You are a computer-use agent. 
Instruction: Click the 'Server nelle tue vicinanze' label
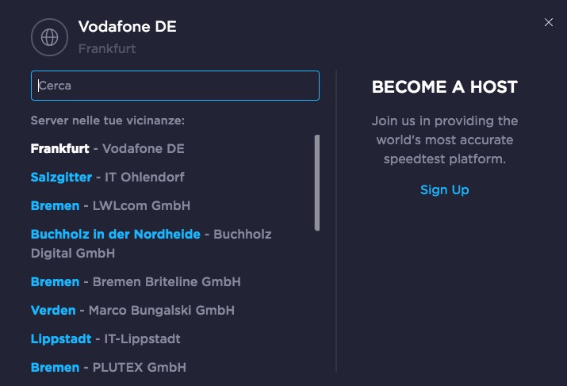click(107, 120)
